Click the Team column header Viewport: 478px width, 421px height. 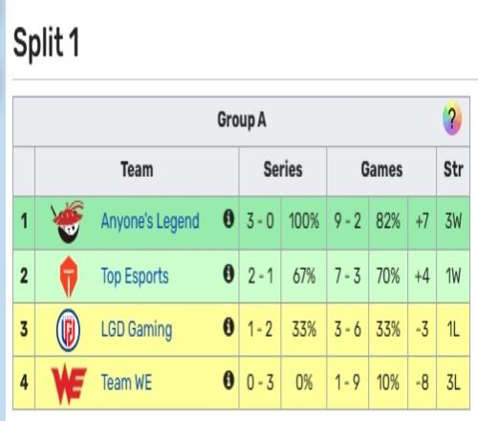[137, 169]
